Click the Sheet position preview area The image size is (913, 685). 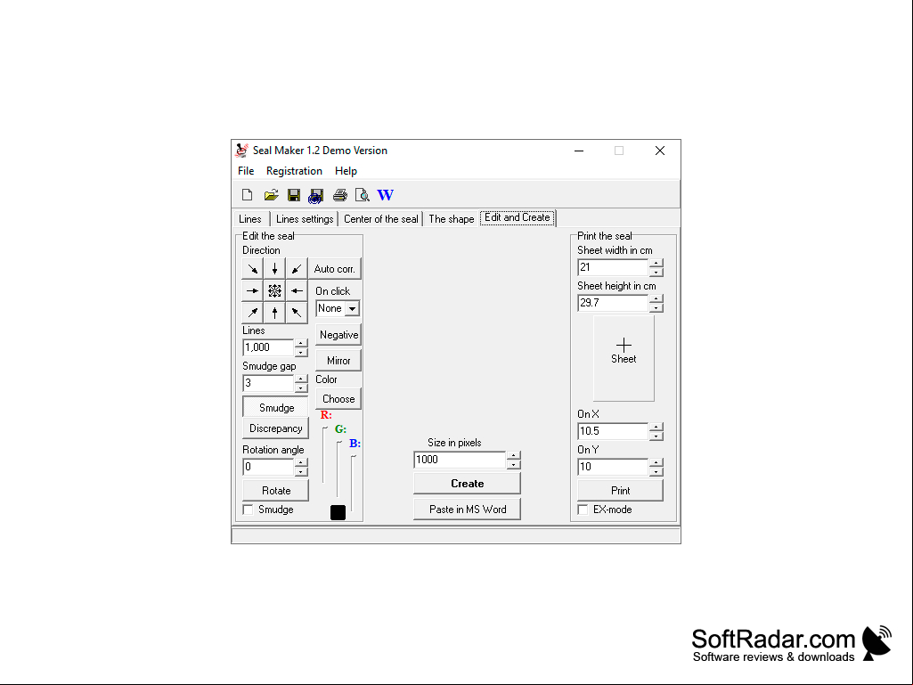coord(624,358)
